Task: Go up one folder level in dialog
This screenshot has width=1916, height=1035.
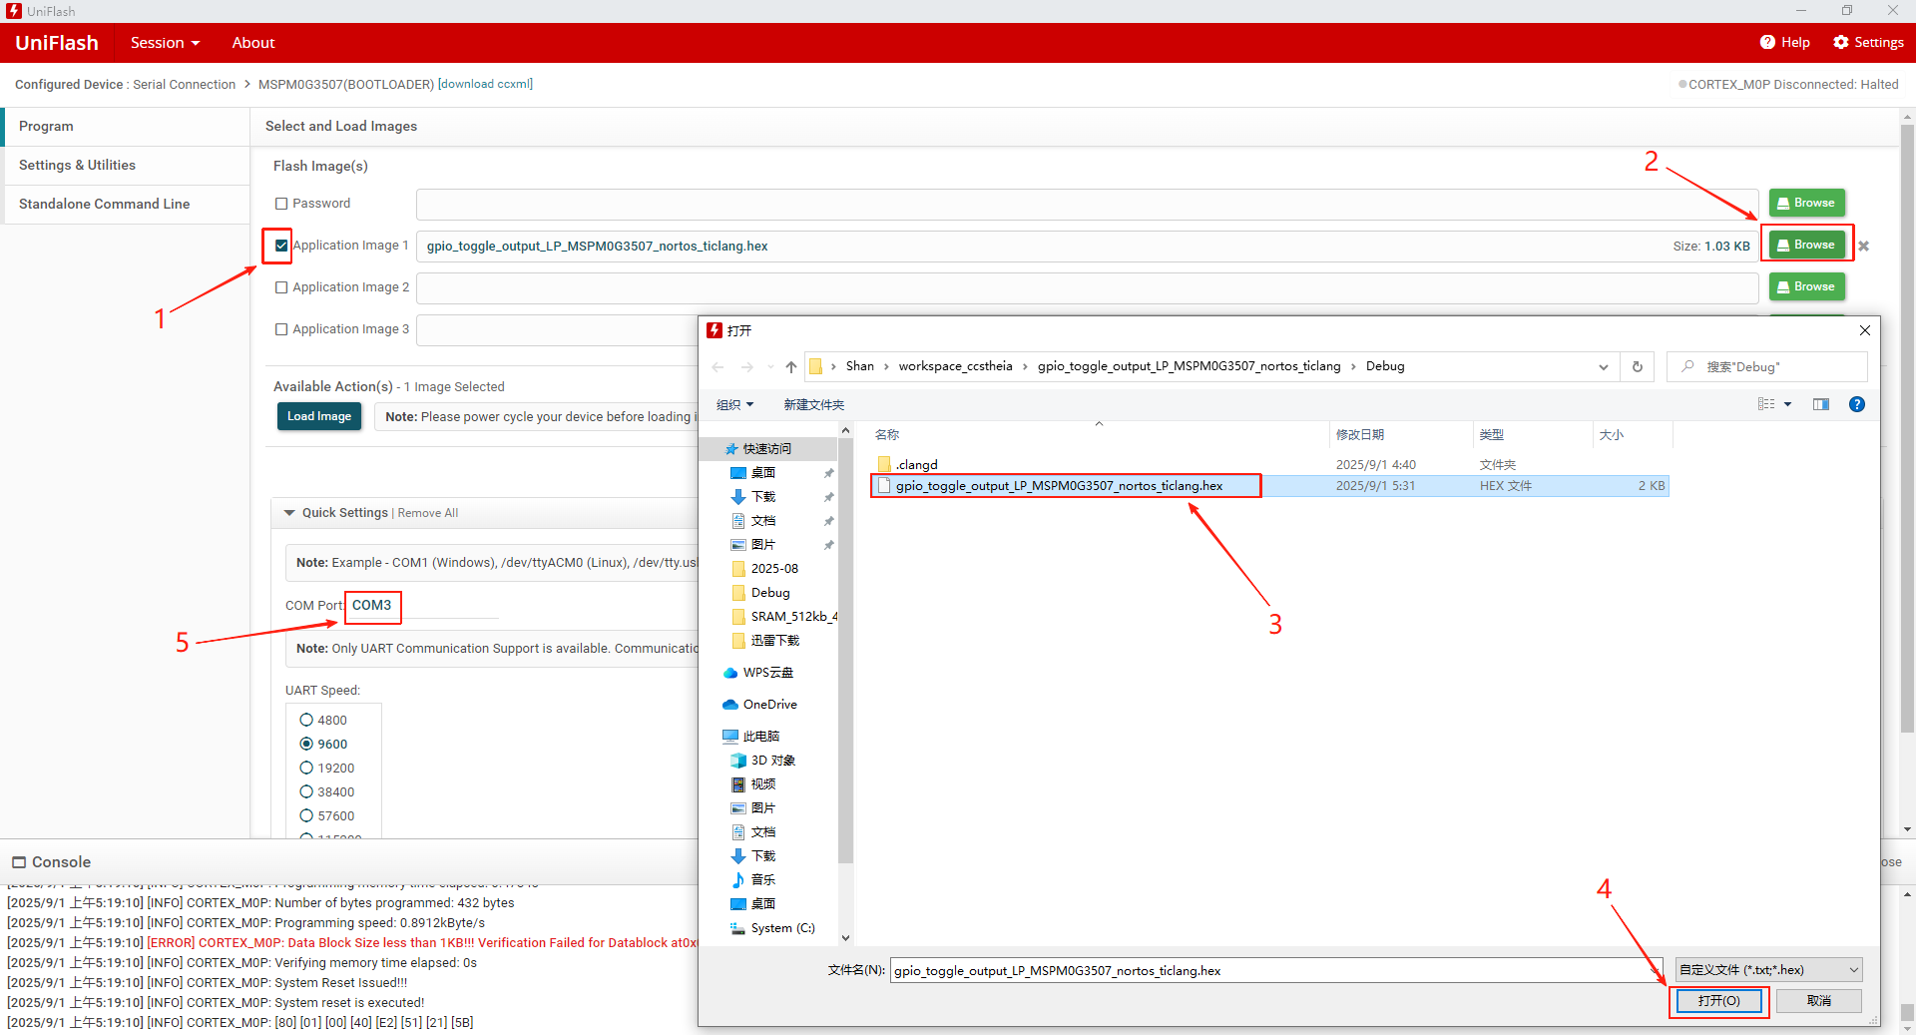Action: [791, 367]
